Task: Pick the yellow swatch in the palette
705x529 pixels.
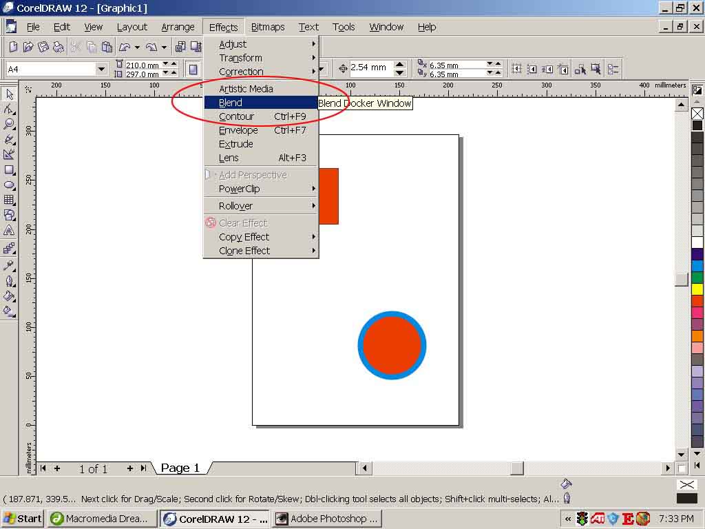Action: pos(697,289)
